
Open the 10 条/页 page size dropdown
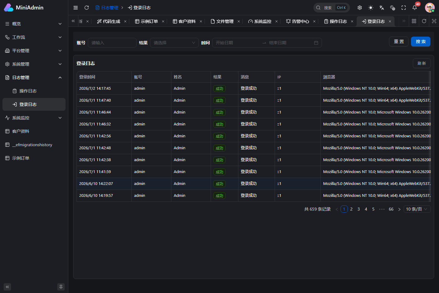pos(417,209)
